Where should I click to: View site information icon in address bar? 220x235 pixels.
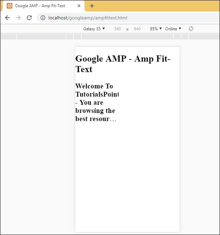(43, 18)
